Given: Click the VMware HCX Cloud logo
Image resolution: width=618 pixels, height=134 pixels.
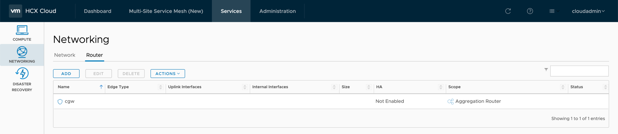Looking at the screenshot, I should pyautogui.click(x=16, y=11).
